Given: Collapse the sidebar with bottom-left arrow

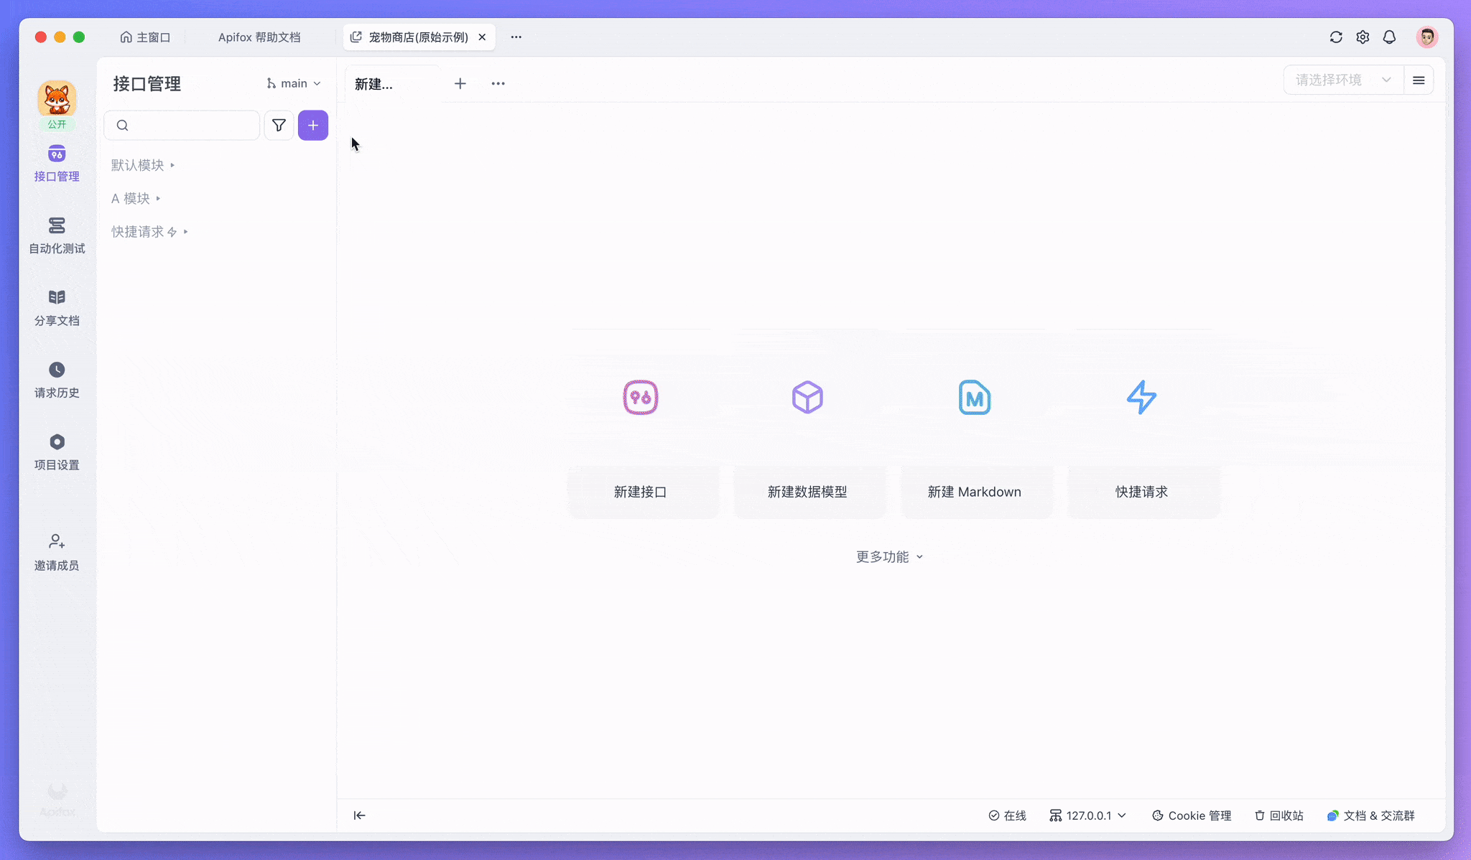Looking at the screenshot, I should click(x=360, y=815).
